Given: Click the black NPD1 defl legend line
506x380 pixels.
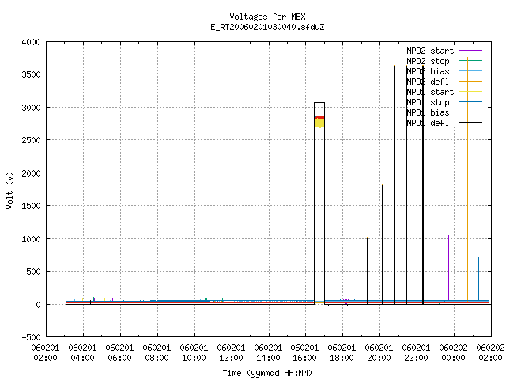Looking at the screenshot, I should point(470,123).
